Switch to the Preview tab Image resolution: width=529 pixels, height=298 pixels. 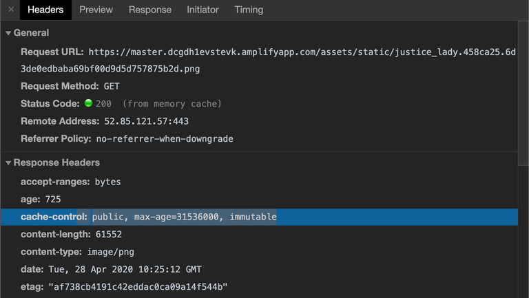click(96, 10)
